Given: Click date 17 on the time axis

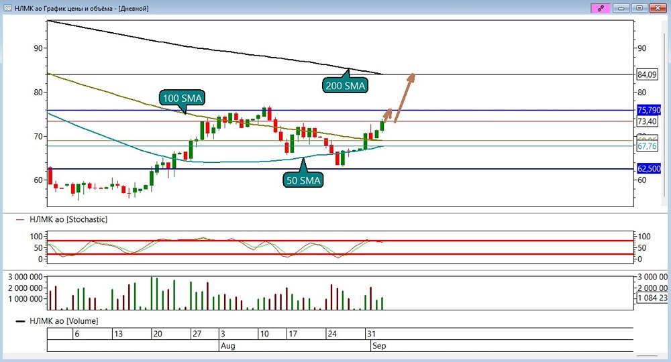Looking at the screenshot, I should tap(293, 334).
